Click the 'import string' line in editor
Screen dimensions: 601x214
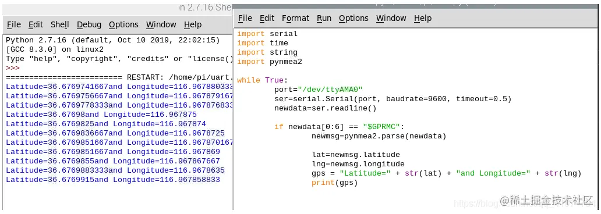[267, 52]
